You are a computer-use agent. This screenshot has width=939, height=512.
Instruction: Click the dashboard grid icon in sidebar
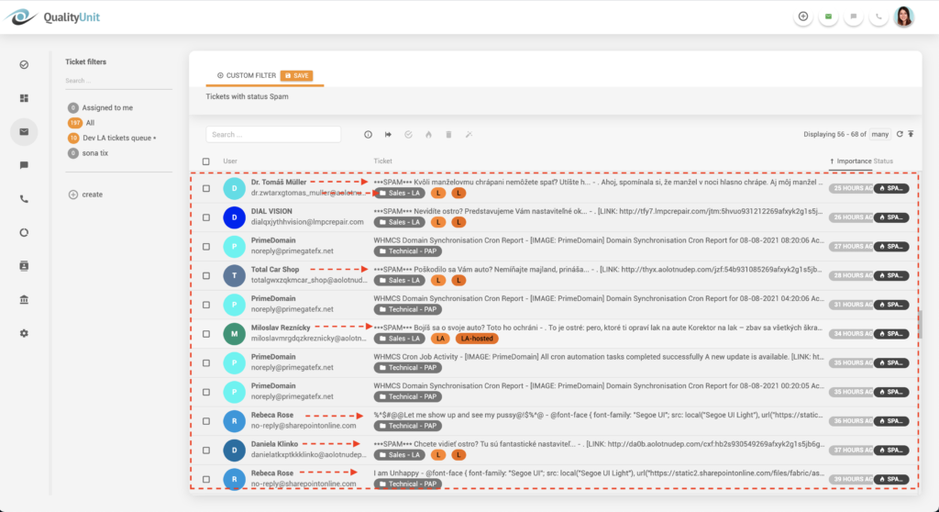pyautogui.click(x=24, y=98)
